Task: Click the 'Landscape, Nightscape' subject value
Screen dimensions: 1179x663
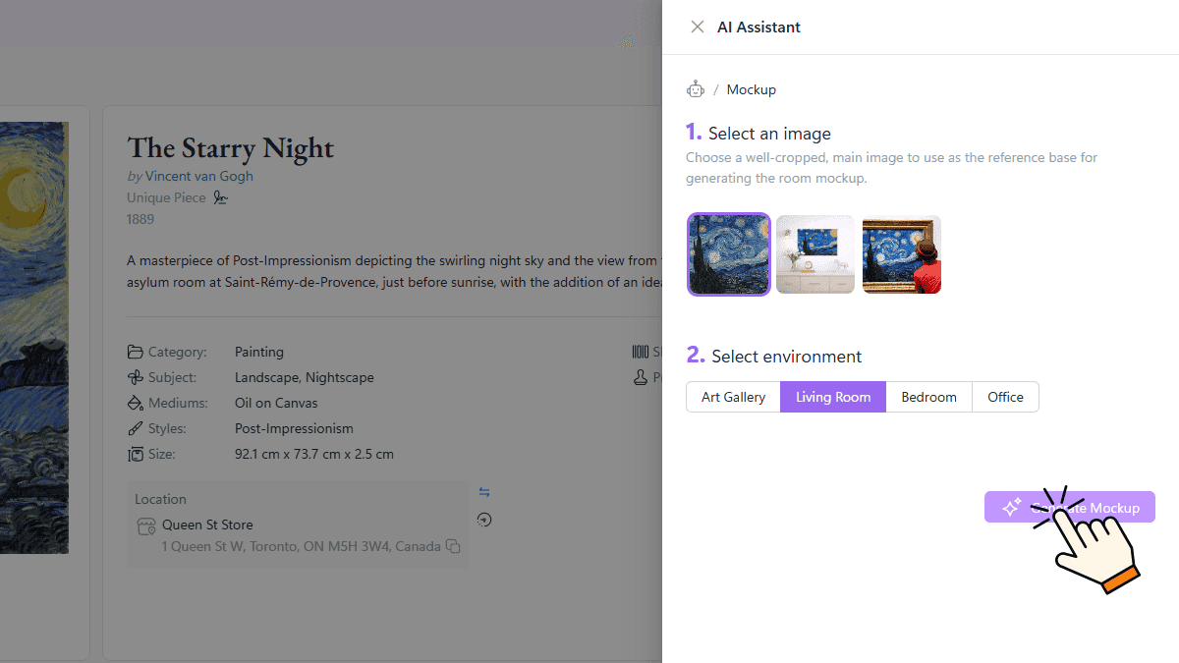Action: [x=305, y=377]
